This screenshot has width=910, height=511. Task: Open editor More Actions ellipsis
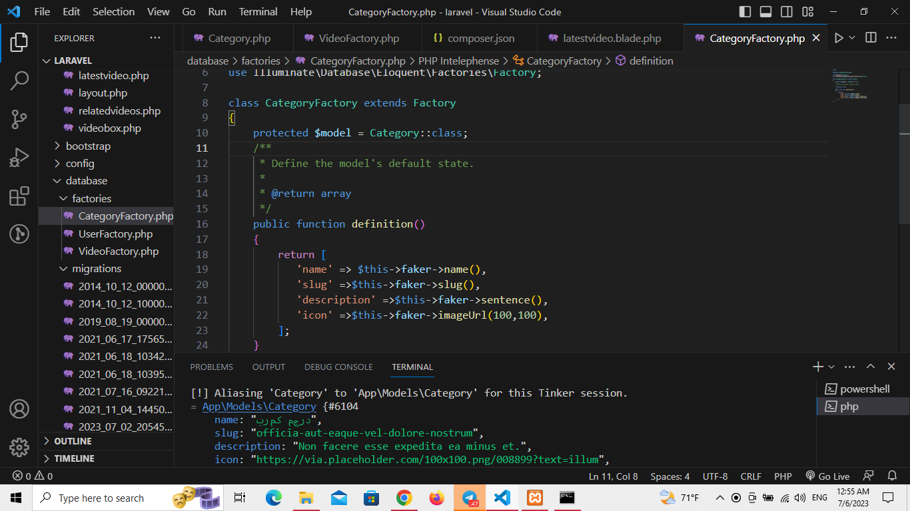892,38
